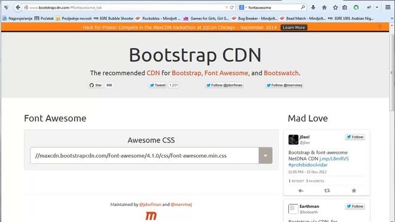
Task: Open the Bead Match - Mindjolt bookmark
Action: pyautogui.click(x=303, y=18)
